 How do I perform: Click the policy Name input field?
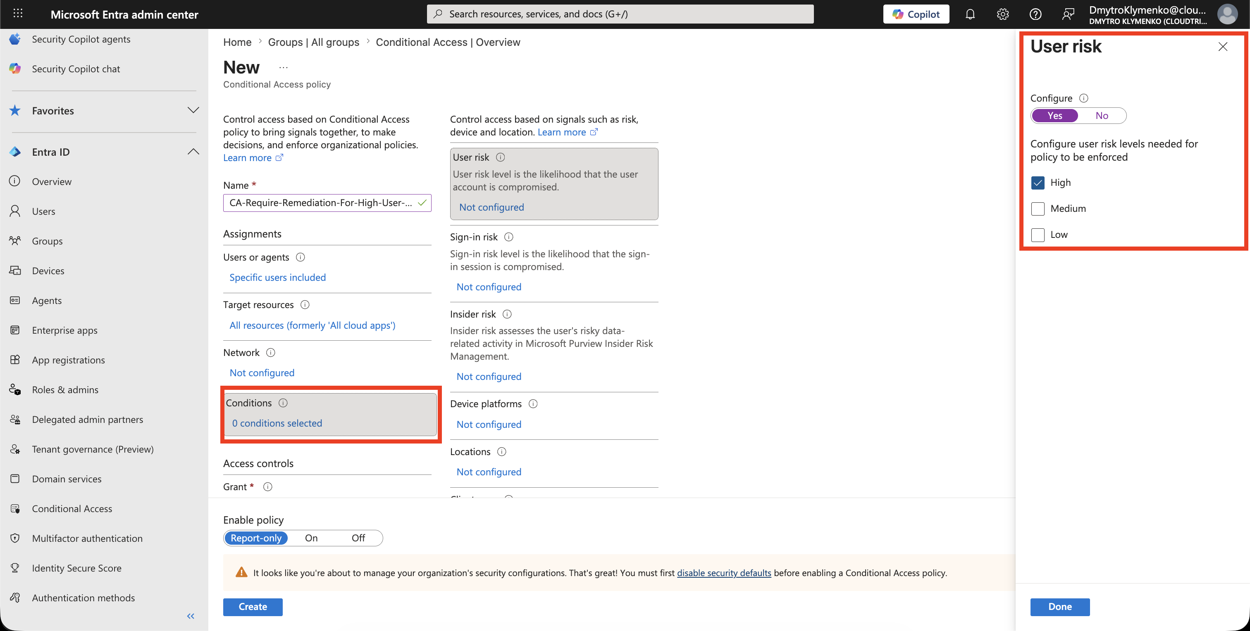[x=327, y=203]
